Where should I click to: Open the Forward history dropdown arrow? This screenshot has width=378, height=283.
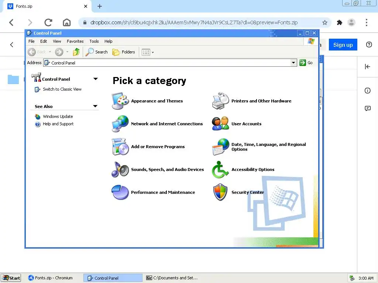pyautogui.click(x=67, y=52)
